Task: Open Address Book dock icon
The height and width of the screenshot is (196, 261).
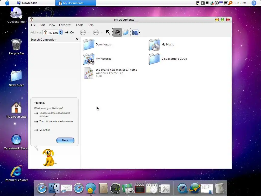Action: click(103, 188)
